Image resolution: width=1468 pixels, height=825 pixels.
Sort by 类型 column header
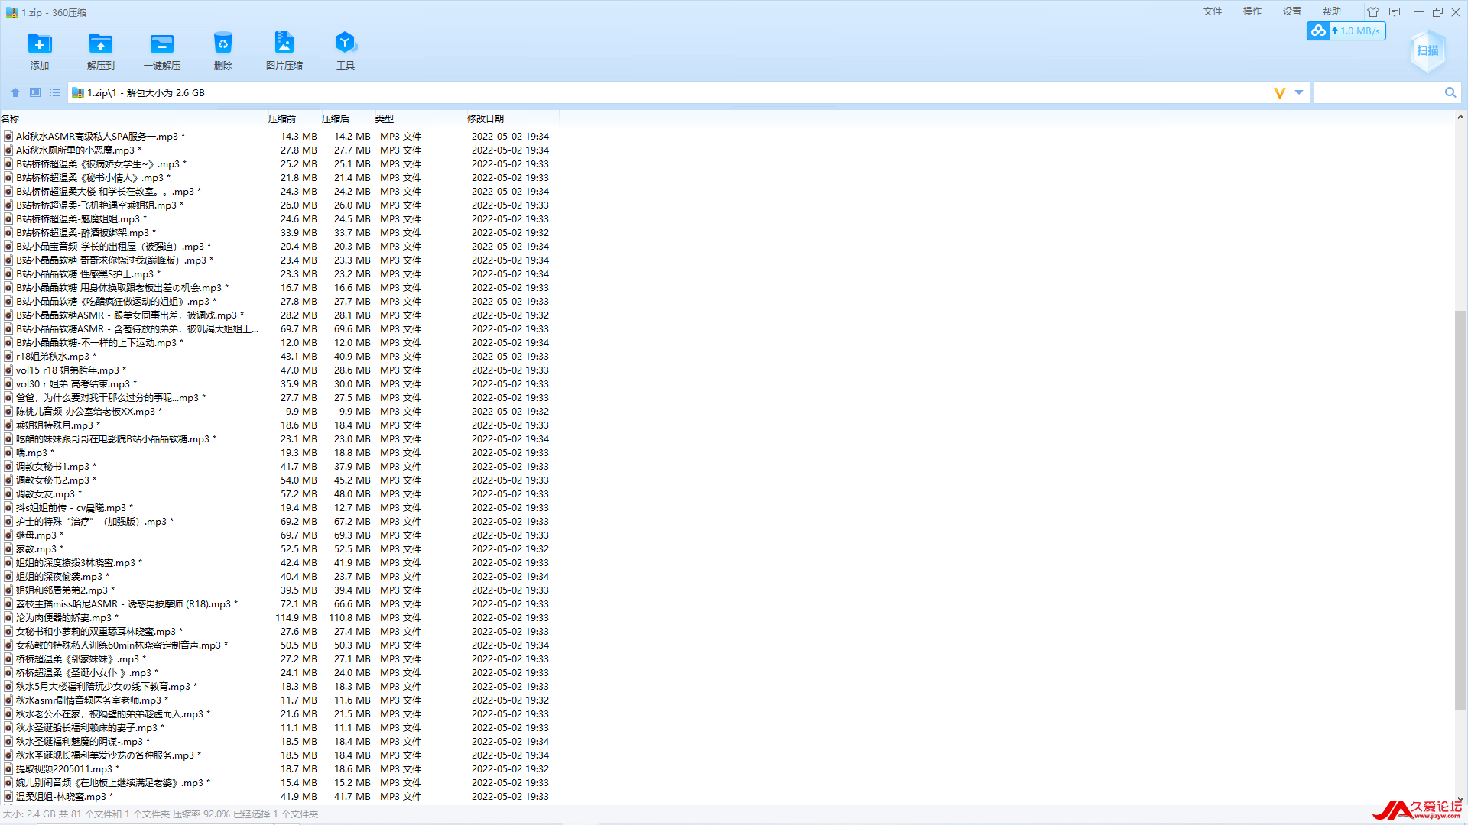[x=385, y=118]
